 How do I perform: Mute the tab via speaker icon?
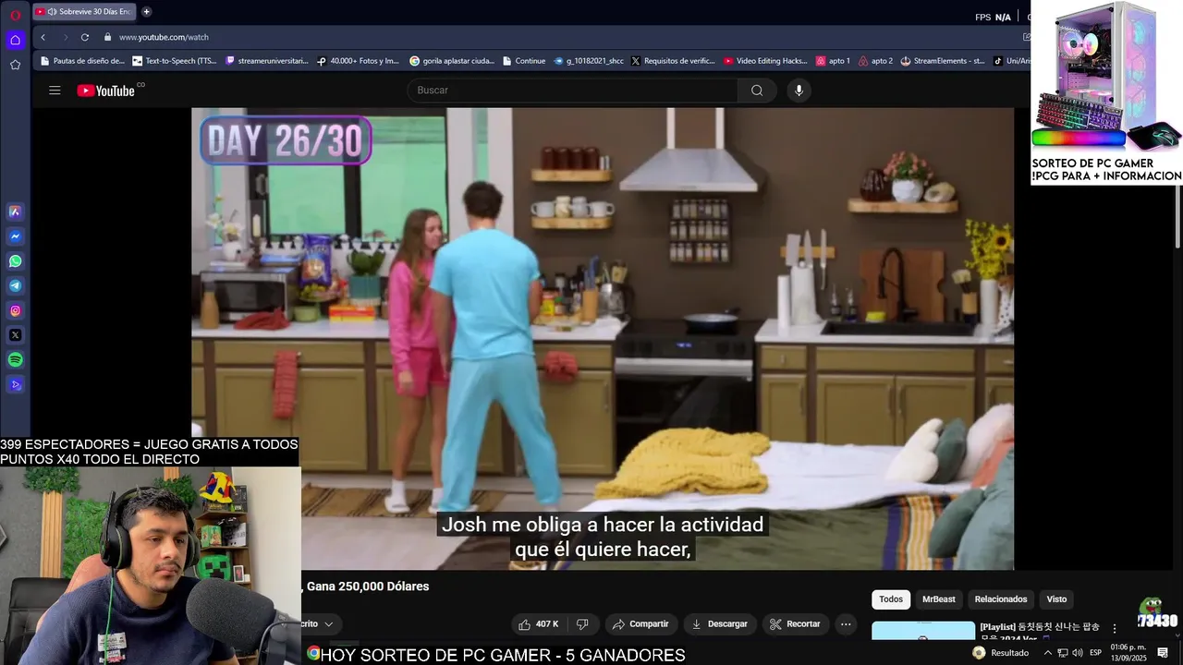[x=52, y=12]
